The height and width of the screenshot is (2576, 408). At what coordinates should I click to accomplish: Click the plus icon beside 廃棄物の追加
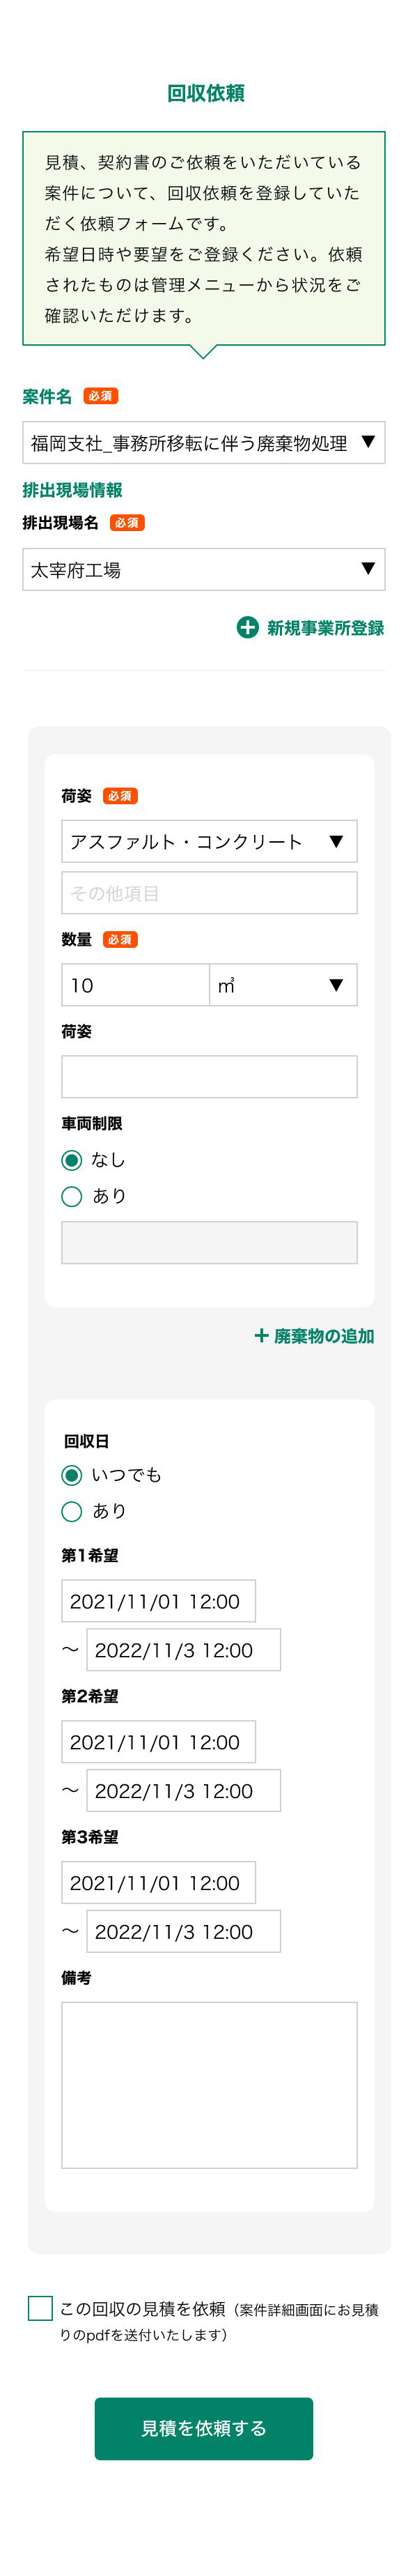tap(261, 1335)
